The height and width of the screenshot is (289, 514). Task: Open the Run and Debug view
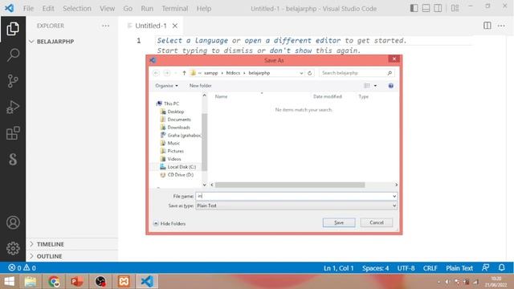13,107
